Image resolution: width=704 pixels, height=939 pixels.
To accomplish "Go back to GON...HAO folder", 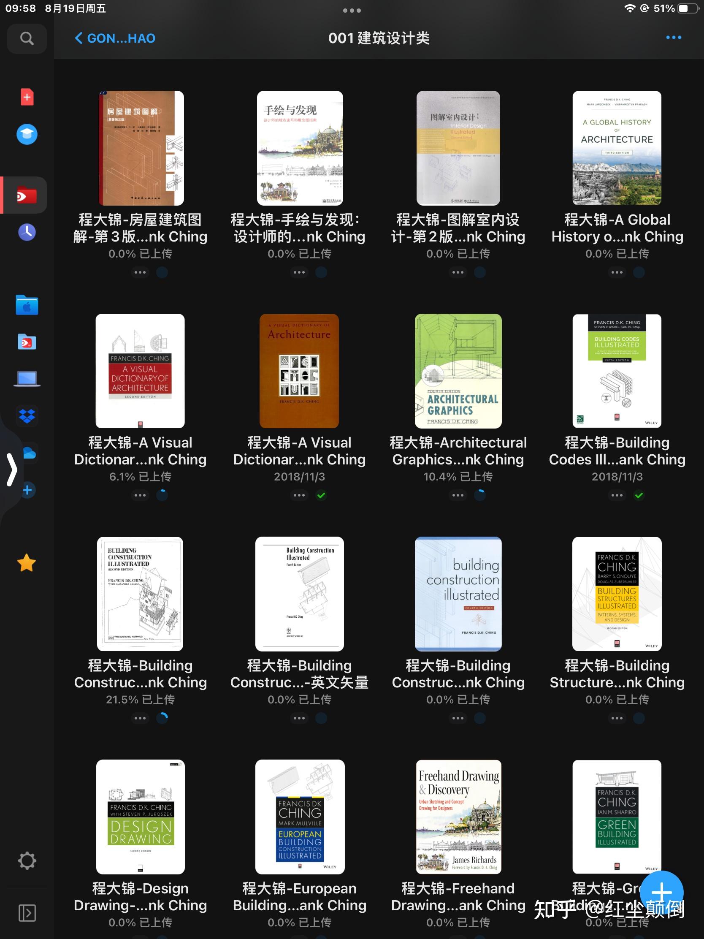I will pyautogui.click(x=115, y=38).
